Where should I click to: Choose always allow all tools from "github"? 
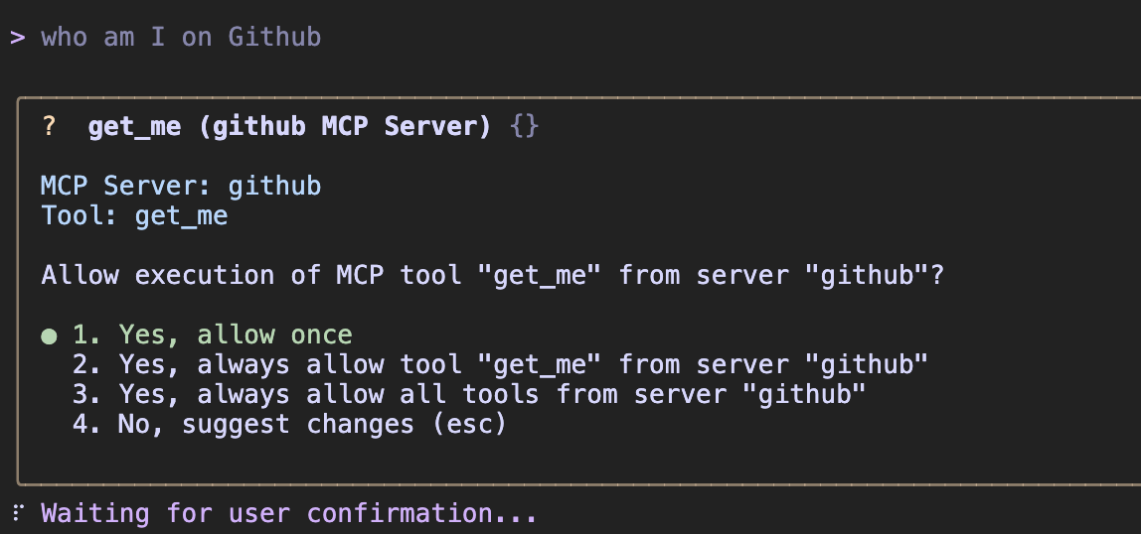coord(492,395)
